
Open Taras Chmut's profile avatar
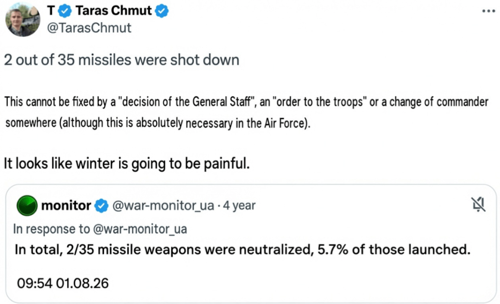pyautogui.click(x=22, y=19)
